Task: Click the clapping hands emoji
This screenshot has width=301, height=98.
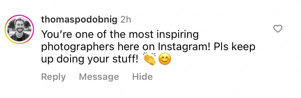Action: [149, 59]
